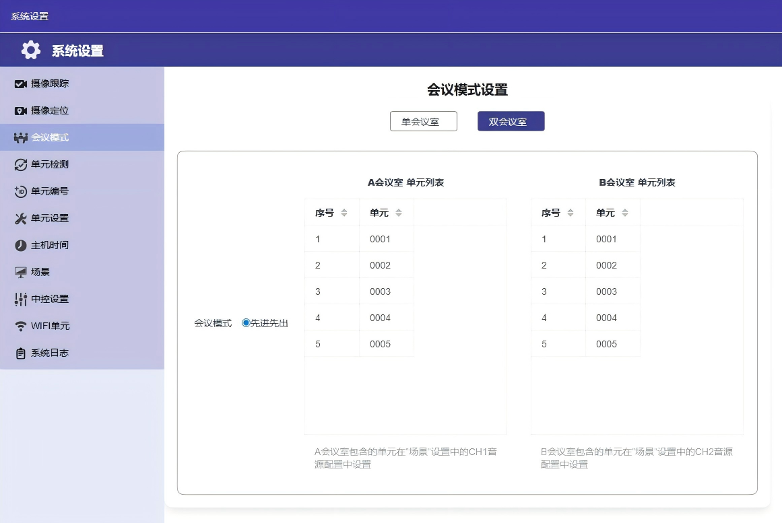Click the gear icon next to 系统设置
The height and width of the screenshot is (523, 782).
(30, 49)
